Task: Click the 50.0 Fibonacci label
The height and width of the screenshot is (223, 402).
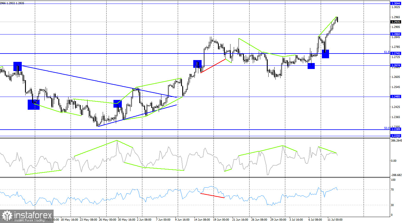Action: pos(387,128)
